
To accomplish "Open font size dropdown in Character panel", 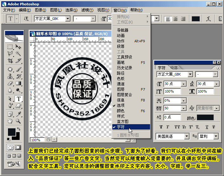I will pos(183,84).
